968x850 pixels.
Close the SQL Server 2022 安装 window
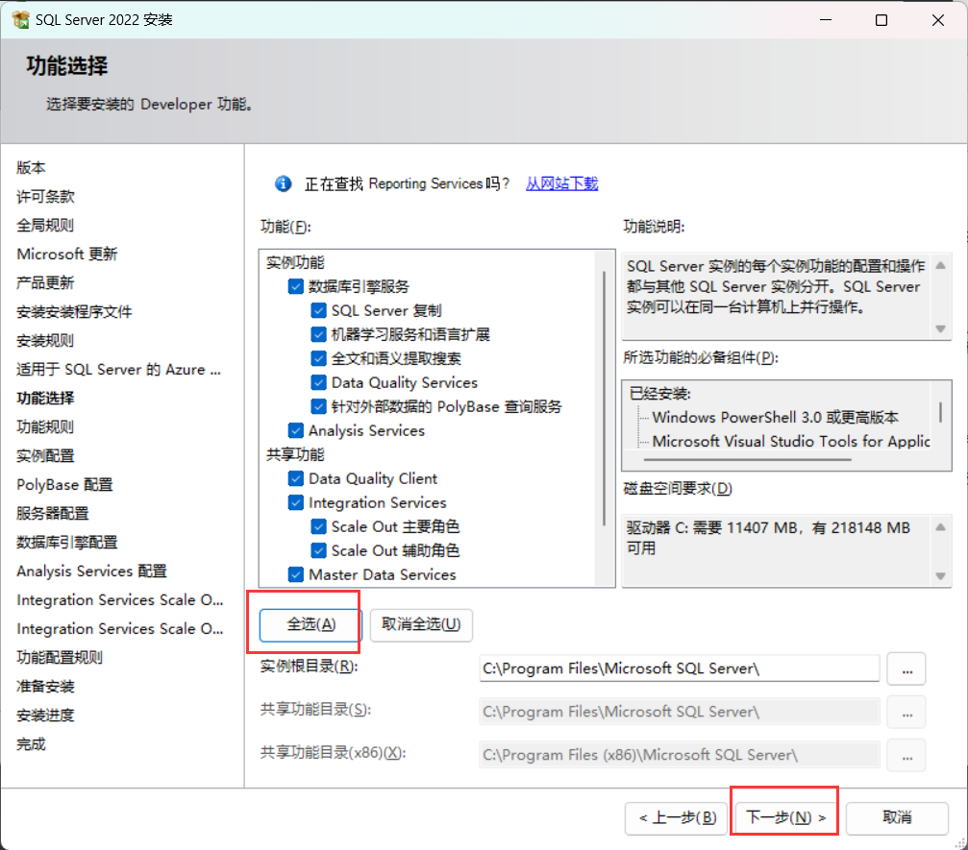click(x=938, y=20)
